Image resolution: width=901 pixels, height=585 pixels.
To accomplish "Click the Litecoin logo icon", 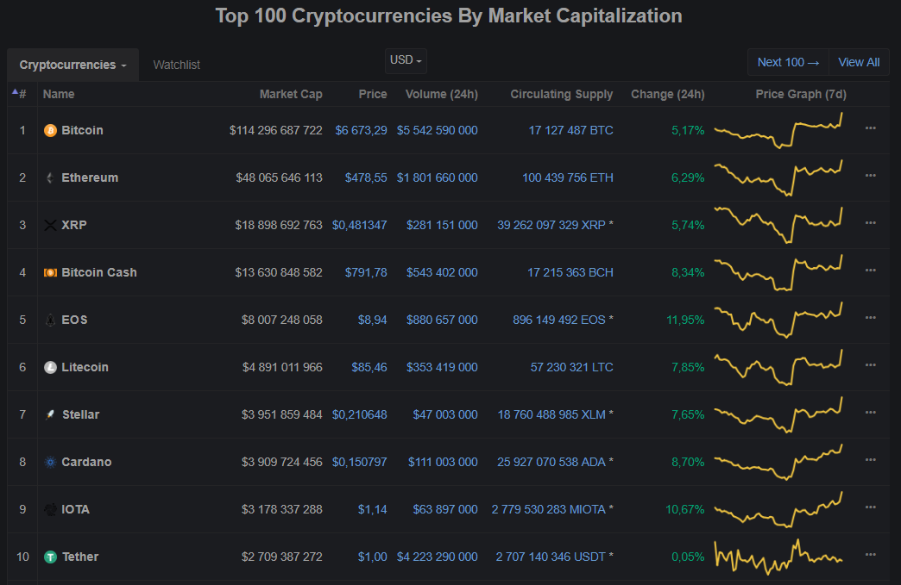I will click(x=50, y=367).
